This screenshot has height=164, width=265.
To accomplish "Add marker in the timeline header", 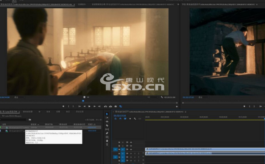I will [130, 119].
